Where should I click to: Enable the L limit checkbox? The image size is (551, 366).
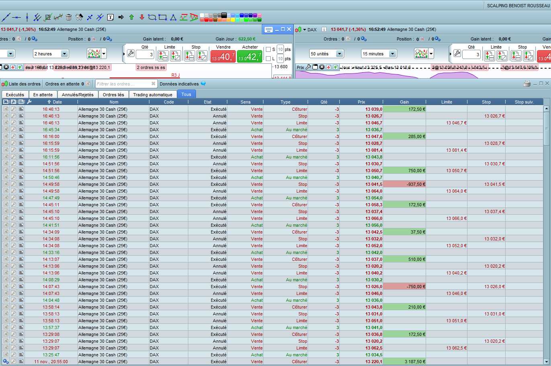click(268, 59)
